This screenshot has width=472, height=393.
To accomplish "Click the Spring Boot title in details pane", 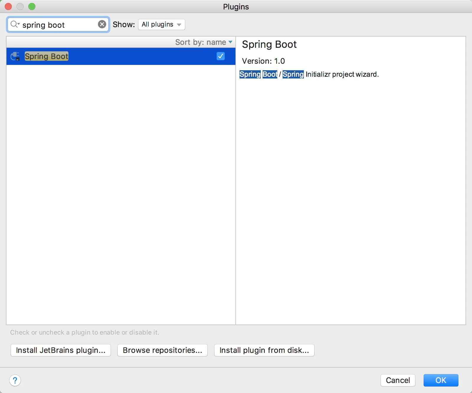I will (x=269, y=45).
